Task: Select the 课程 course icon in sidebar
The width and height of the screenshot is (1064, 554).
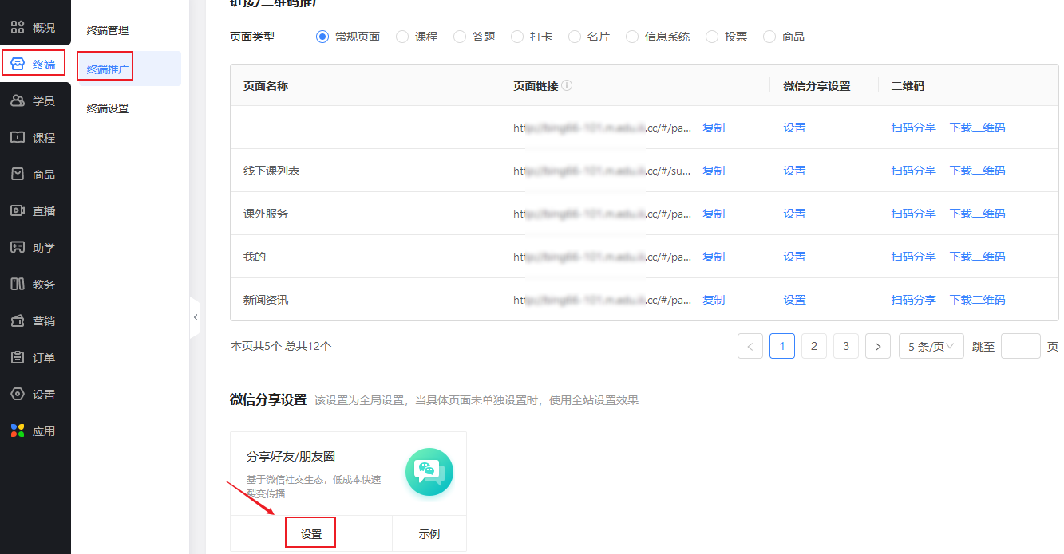Action: coord(18,138)
